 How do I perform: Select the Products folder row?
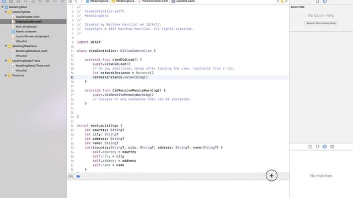[18, 75]
